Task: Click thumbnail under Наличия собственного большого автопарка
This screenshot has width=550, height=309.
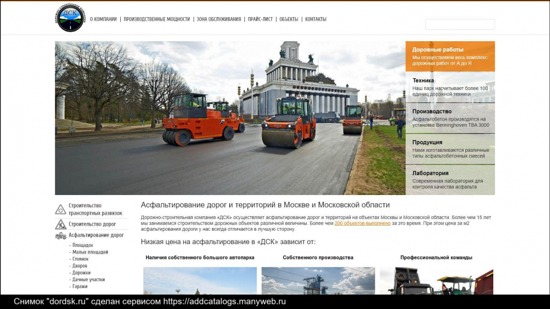Action: click(x=200, y=281)
